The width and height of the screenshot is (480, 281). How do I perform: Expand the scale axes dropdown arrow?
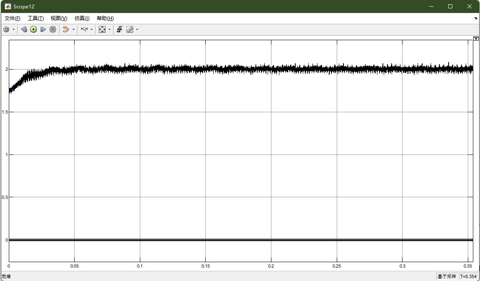109,30
